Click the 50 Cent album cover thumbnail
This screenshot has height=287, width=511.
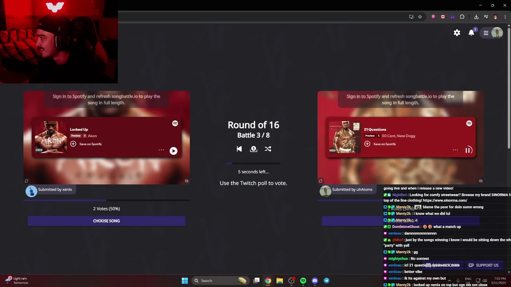coord(345,137)
